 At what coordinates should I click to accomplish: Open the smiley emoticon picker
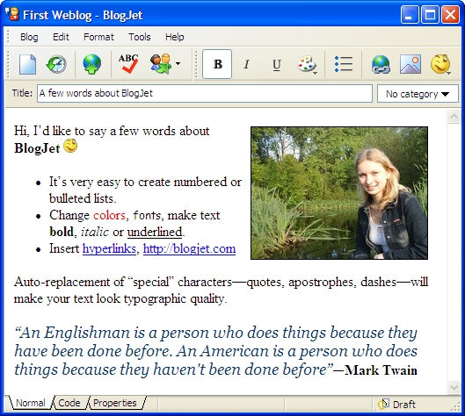tap(440, 64)
